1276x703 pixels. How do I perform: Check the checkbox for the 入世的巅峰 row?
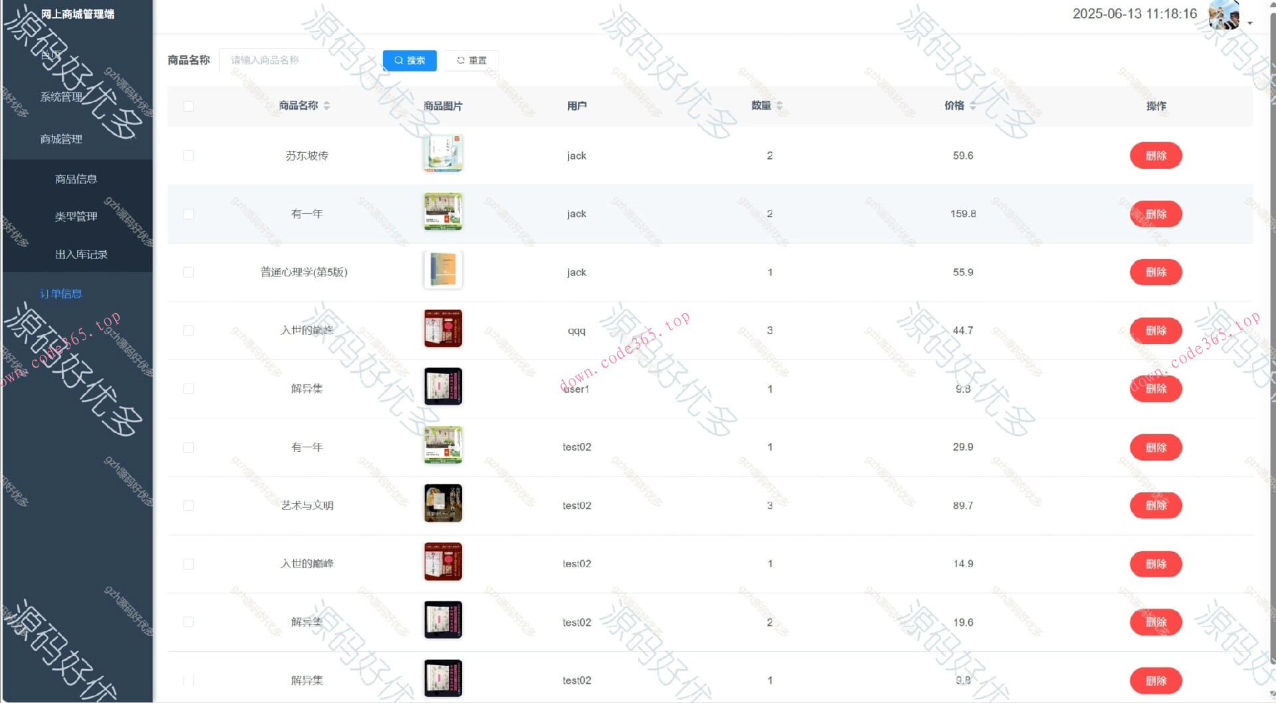[188, 330]
